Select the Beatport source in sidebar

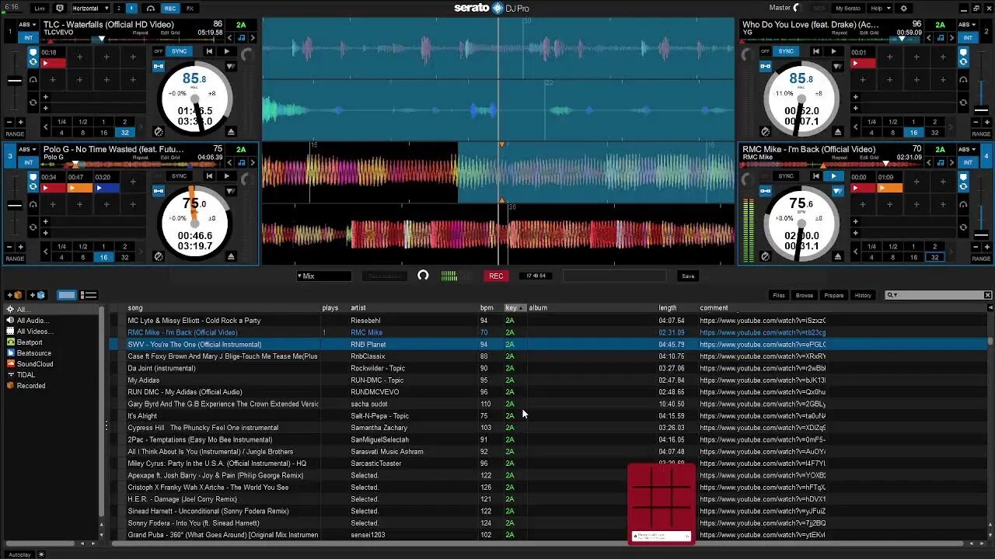[x=30, y=342]
